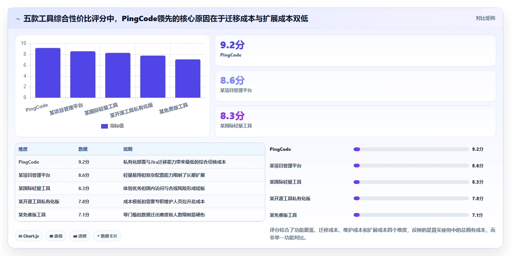The height and width of the screenshot is (256, 511).
Task: Click the 某免费版工具 bar in the chart
Action: [188, 78]
